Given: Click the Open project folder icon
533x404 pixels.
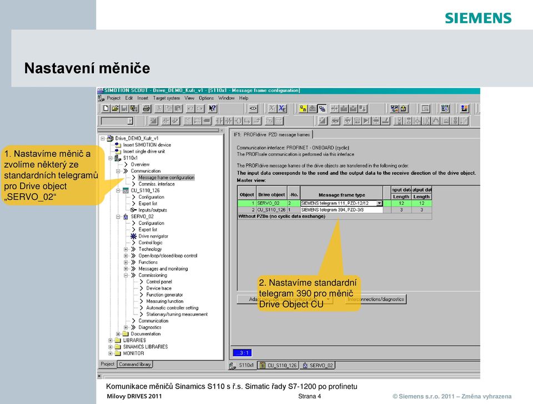Looking at the screenshot, I should [x=115, y=108].
